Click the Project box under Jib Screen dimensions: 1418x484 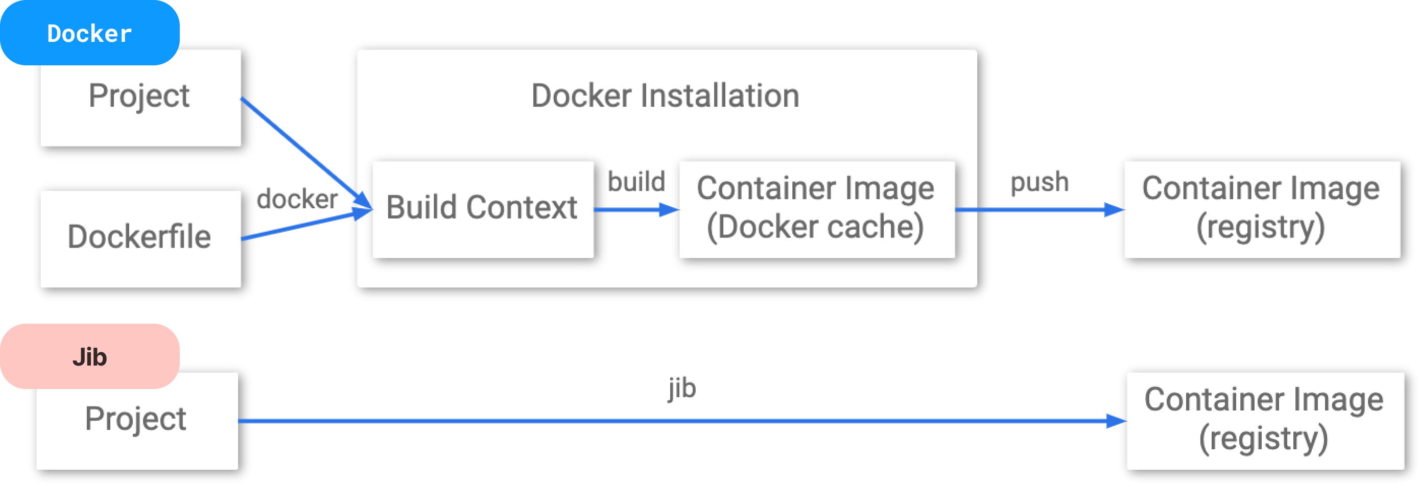(137, 421)
